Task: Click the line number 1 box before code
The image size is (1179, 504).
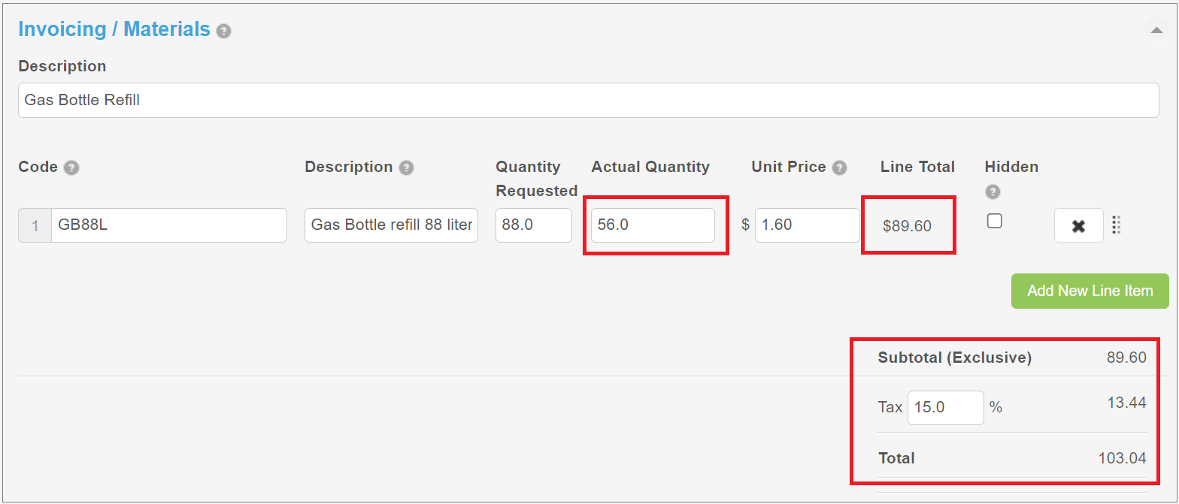Action: 35,225
